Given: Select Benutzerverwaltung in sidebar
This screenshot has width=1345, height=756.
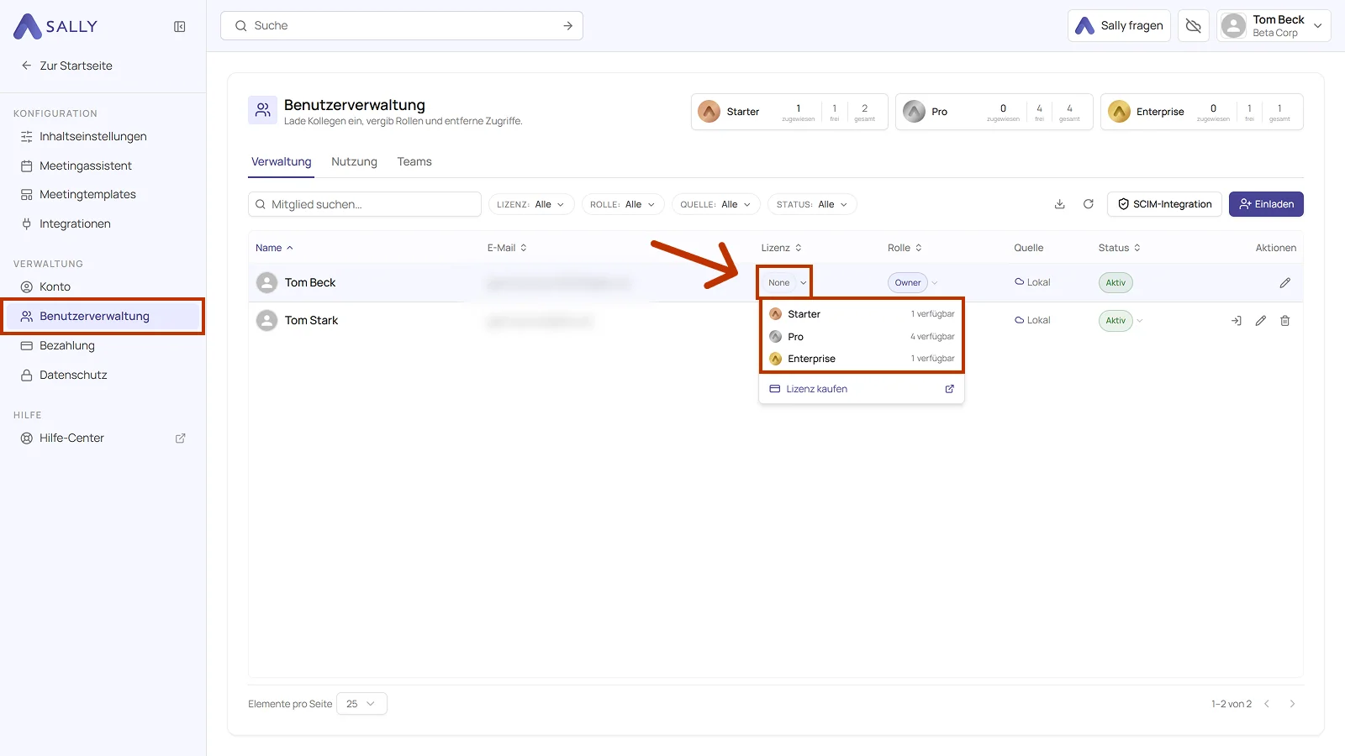Looking at the screenshot, I should [103, 317].
